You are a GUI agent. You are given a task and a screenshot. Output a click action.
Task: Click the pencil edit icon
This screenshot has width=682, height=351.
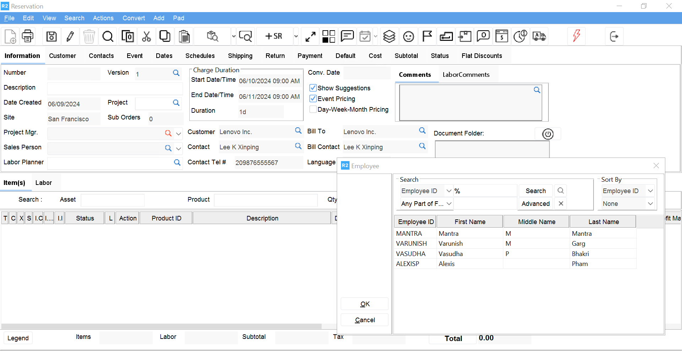click(x=70, y=36)
